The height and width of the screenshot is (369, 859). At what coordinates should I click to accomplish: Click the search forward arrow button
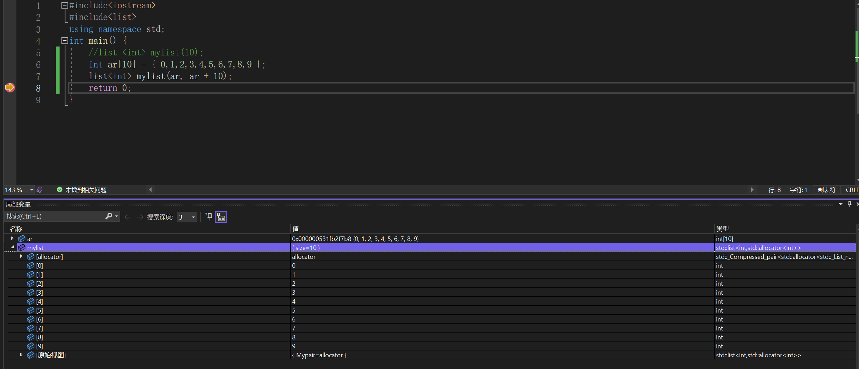pos(140,217)
